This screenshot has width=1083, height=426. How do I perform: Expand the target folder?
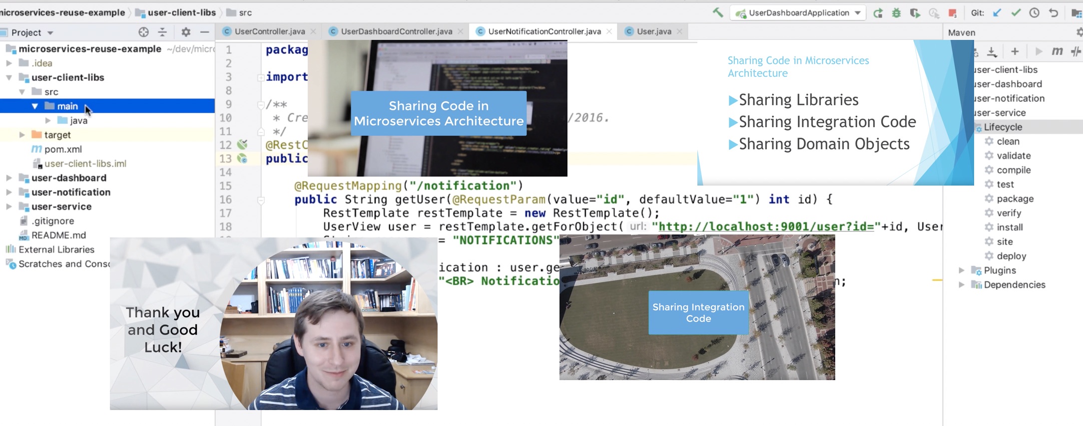pos(22,135)
